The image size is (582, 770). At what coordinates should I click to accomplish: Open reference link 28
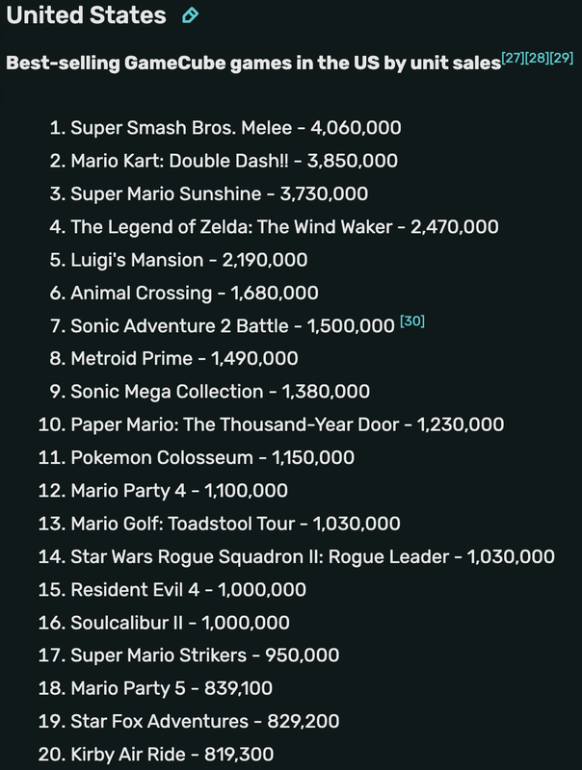pyautogui.click(x=538, y=59)
